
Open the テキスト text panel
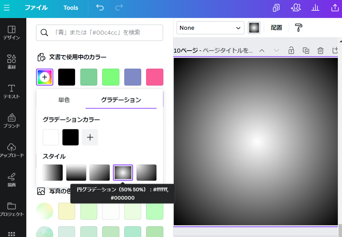pyautogui.click(x=11, y=91)
